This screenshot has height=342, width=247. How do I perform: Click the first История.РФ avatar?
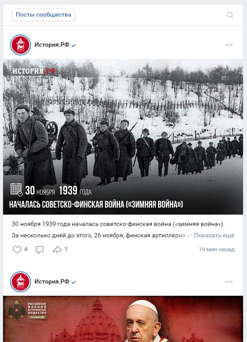[x=21, y=45]
